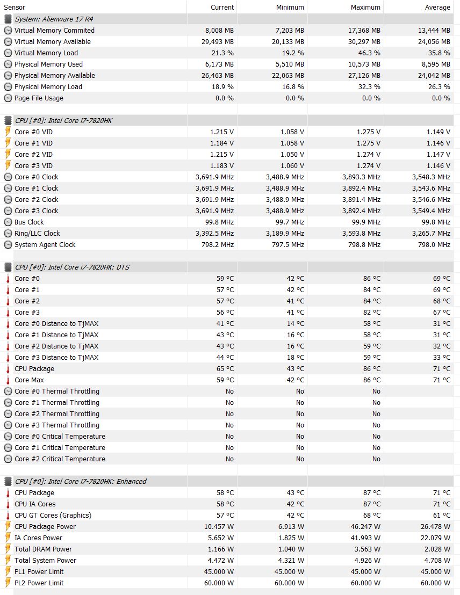Image resolution: width=460 pixels, height=595 pixels.
Task: Click the gauge icon beside Bus Clock
Action: 8,222
